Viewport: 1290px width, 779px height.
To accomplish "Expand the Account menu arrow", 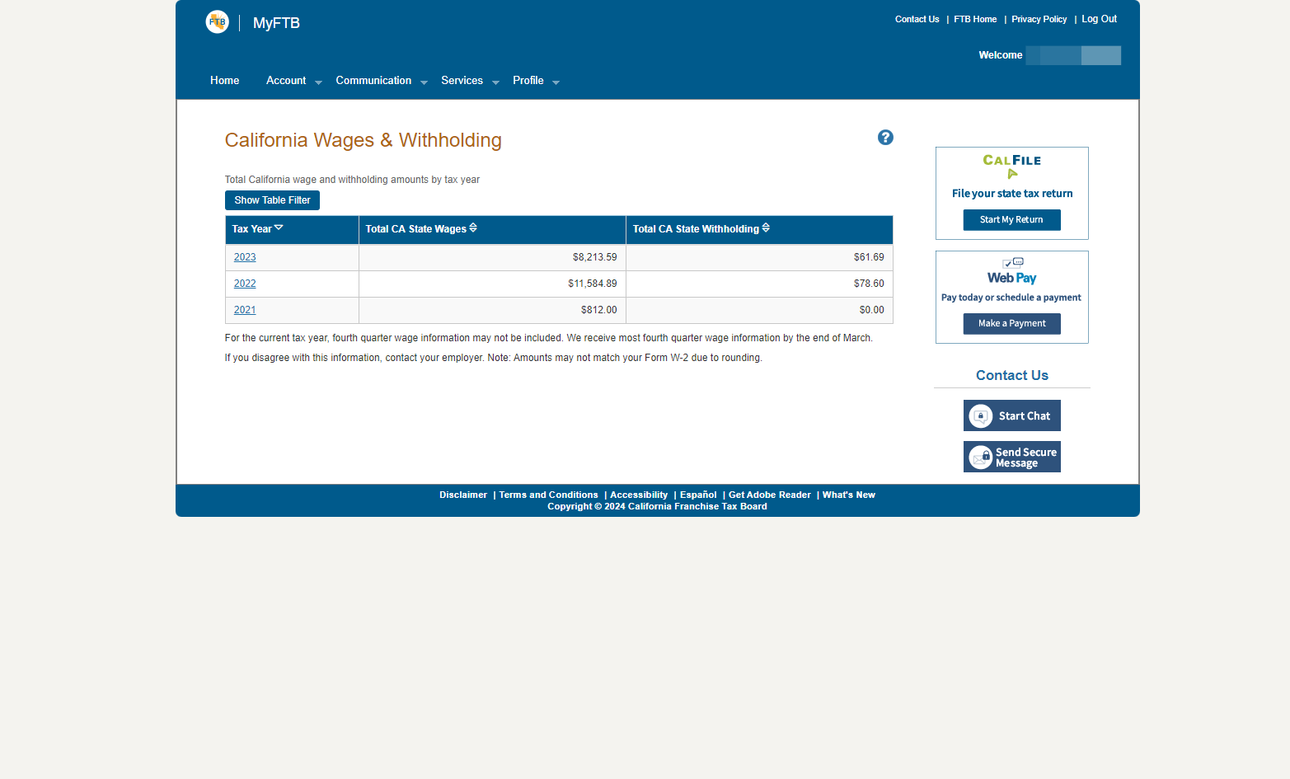I will (318, 82).
